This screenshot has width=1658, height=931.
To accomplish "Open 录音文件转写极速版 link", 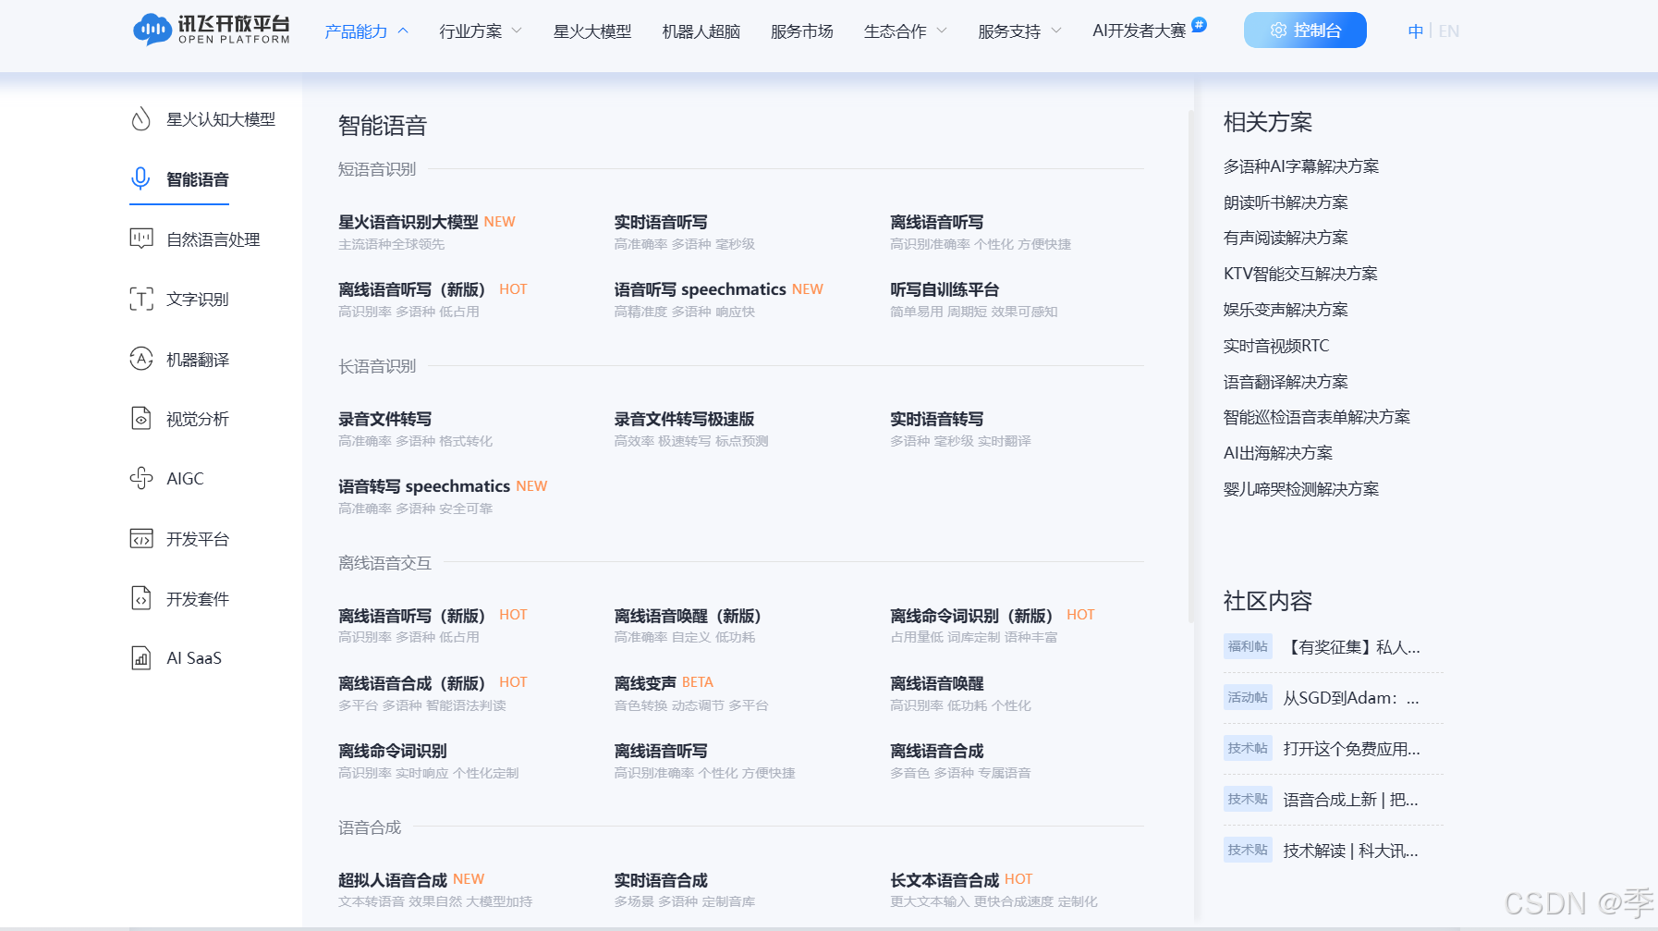I will point(684,419).
